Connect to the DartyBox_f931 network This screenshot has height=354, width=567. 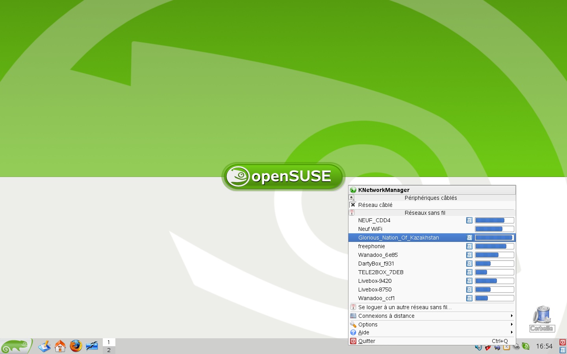[x=432, y=264]
